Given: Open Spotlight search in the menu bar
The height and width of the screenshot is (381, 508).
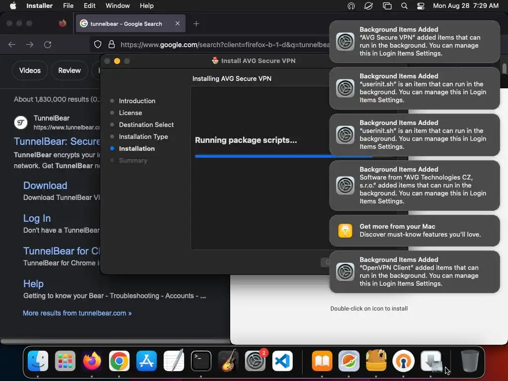Looking at the screenshot, I should [404, 6].
